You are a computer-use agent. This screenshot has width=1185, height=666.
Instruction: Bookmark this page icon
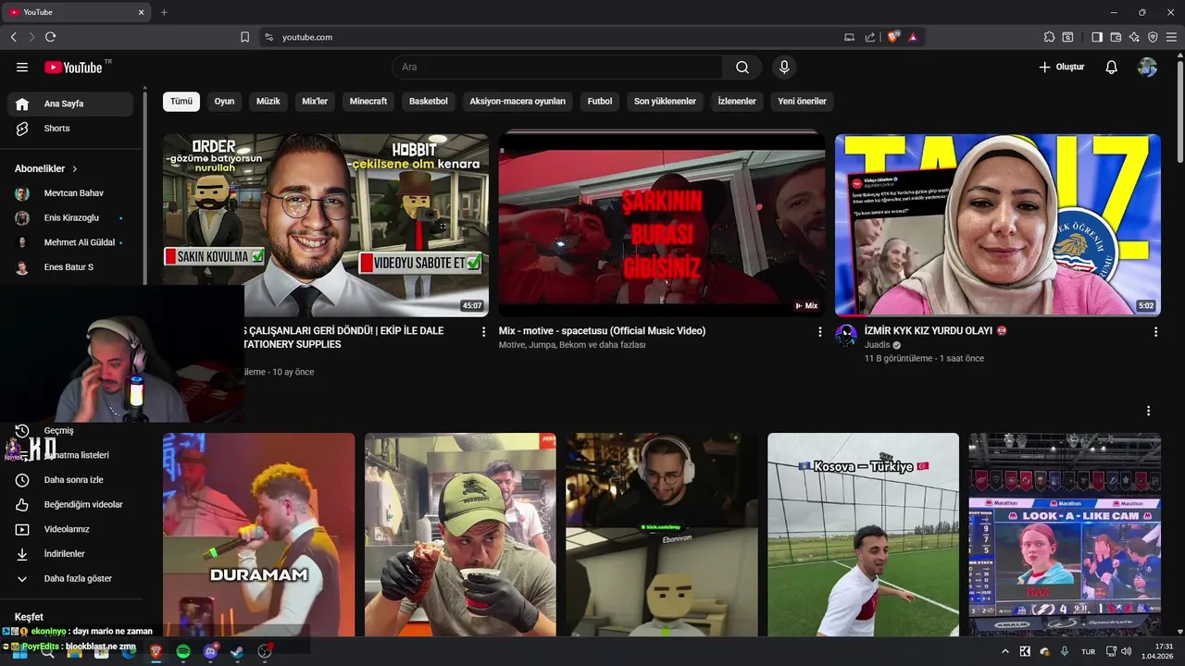point(244,37)
